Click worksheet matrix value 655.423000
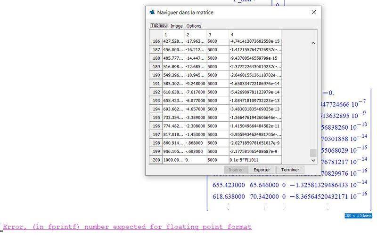 coord(229,185)
